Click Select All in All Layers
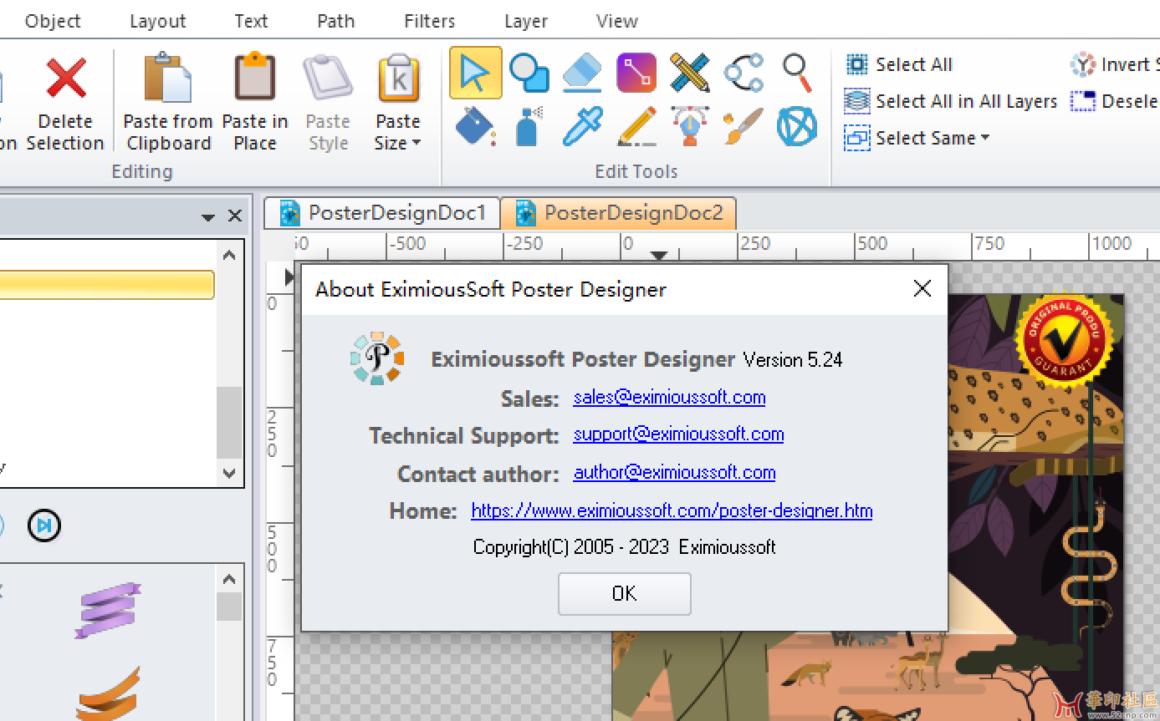 point(951,101)
